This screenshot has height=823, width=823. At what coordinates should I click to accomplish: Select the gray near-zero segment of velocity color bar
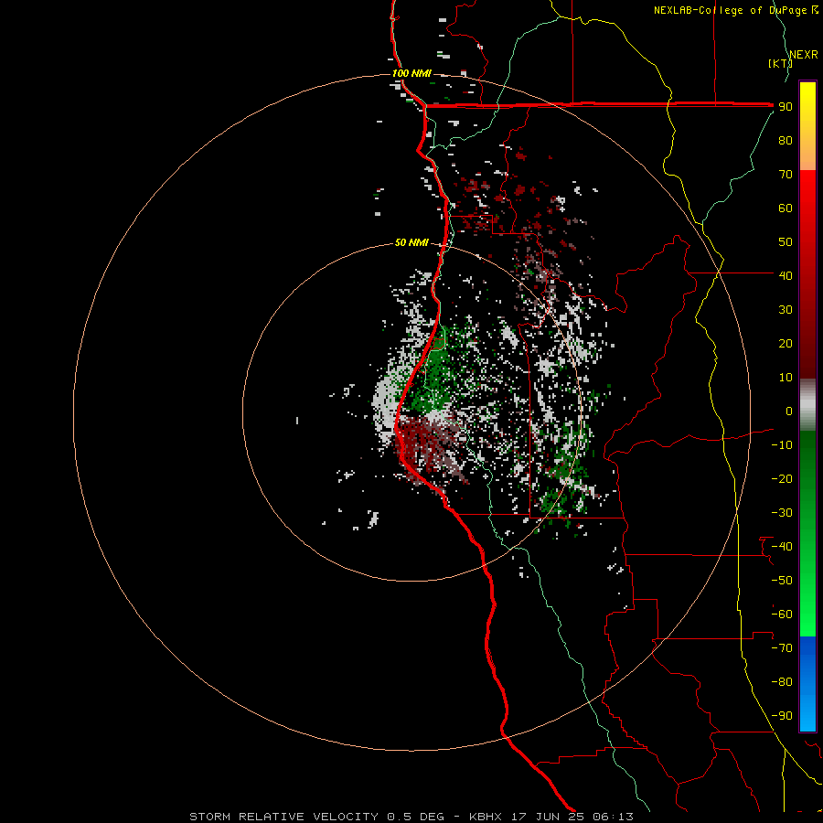pos(807,405)
